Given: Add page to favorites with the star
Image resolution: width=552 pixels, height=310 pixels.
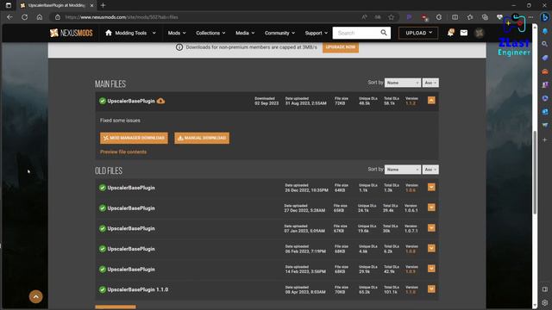Looking at the screenshot, I should (391, 17).
